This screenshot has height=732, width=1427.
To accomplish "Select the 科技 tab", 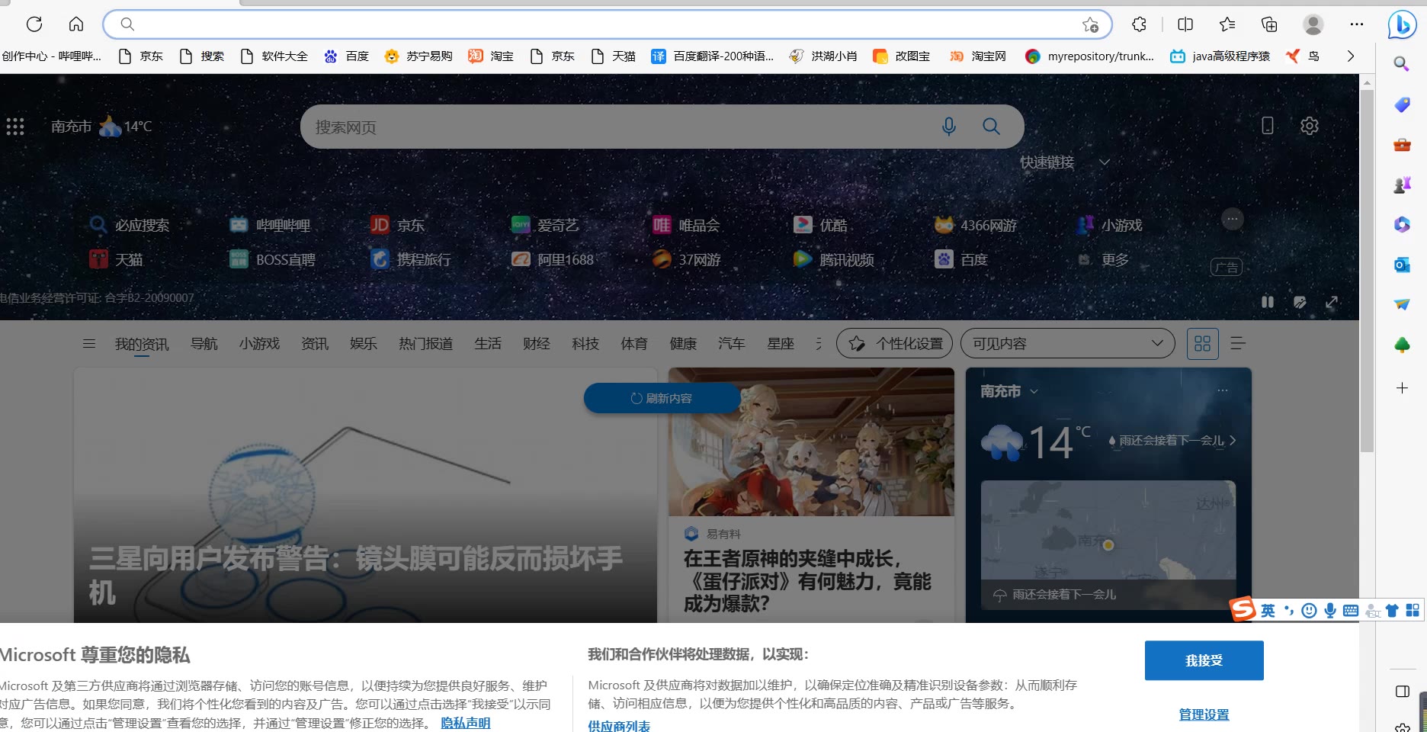I will (585, 344).
